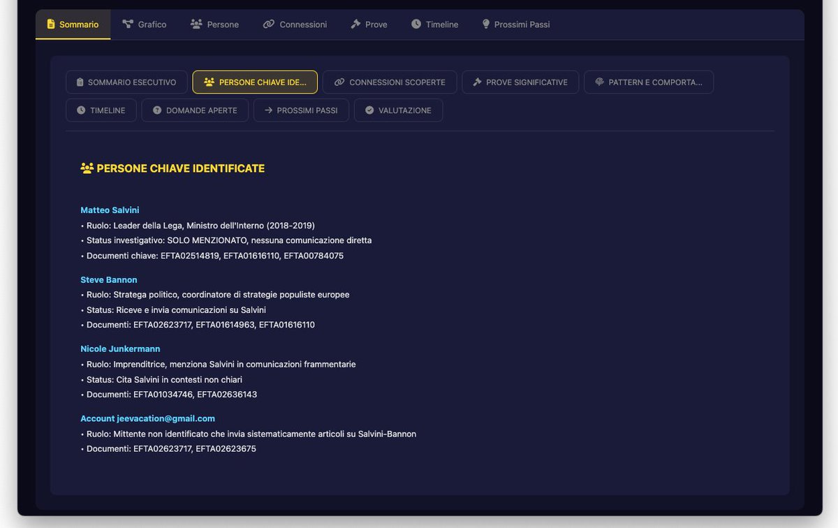Click Bannon's Documenti EFTA02623717, EFTA01614963 line
Screen dimensions: 838x528
(198, 325)
